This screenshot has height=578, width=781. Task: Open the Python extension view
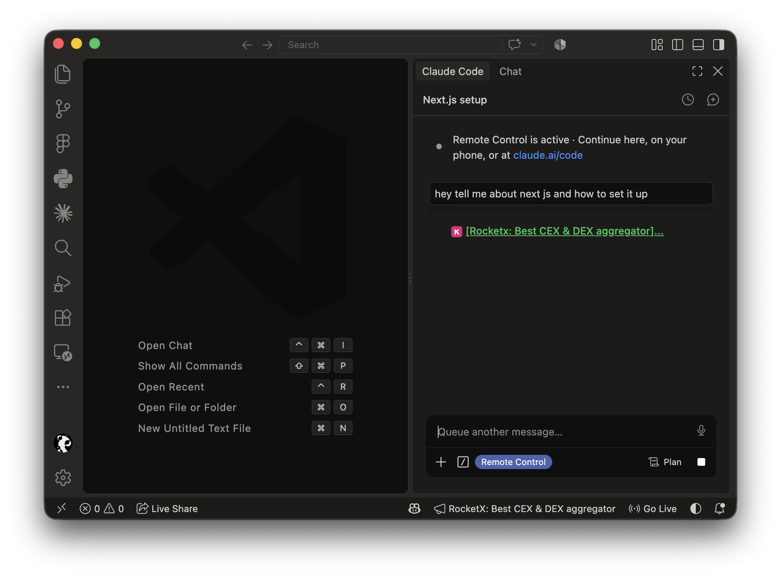pos(63,178)
